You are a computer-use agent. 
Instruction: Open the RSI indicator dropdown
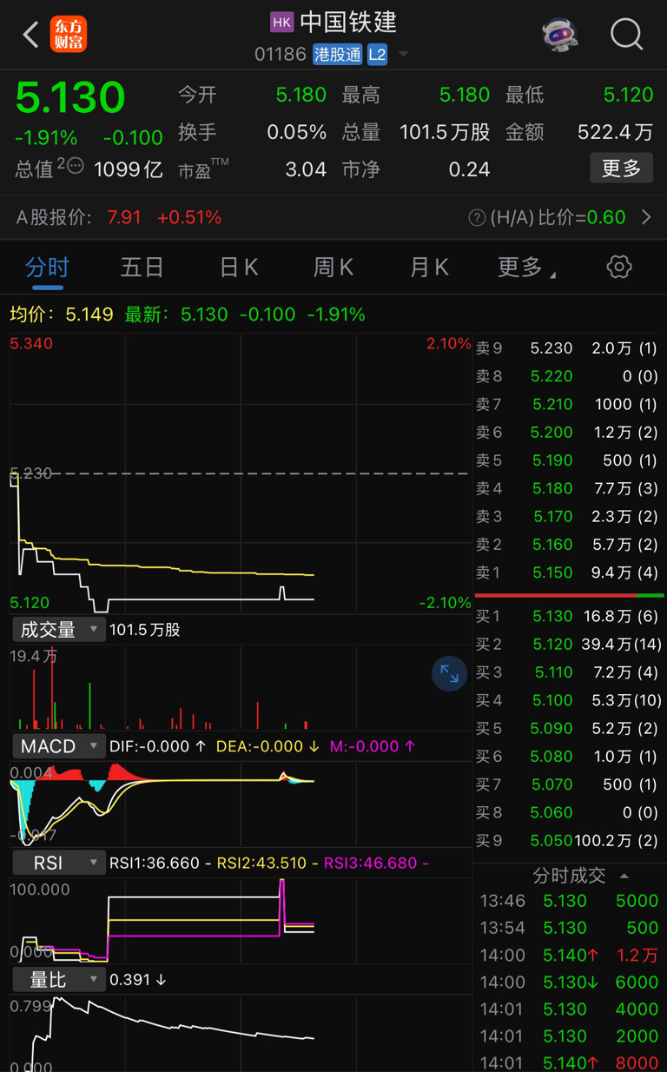point(58,864)
